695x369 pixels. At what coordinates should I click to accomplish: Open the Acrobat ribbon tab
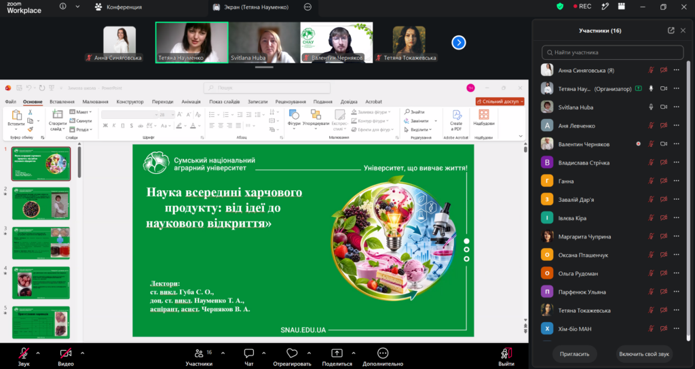coord(374,102)
